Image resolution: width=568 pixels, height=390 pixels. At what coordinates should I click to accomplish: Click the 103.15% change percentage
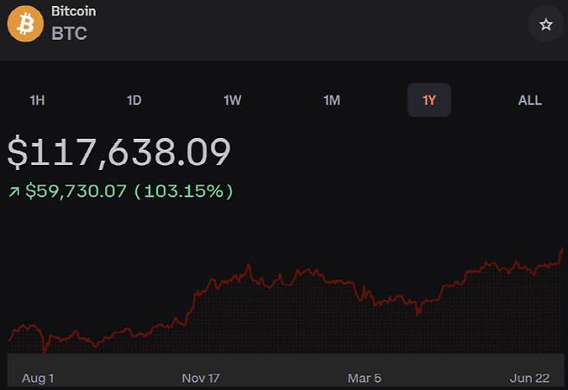coord(184,191)
